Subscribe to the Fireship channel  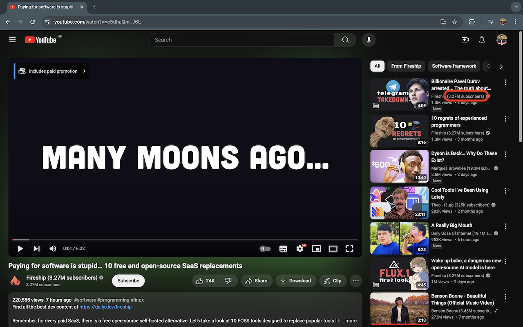[x=128, y=281]
